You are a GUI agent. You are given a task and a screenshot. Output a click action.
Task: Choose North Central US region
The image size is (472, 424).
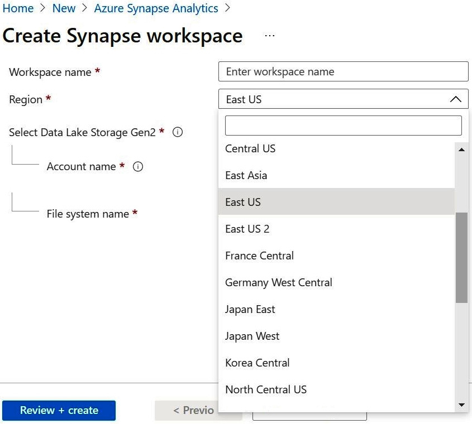(336, 389)
